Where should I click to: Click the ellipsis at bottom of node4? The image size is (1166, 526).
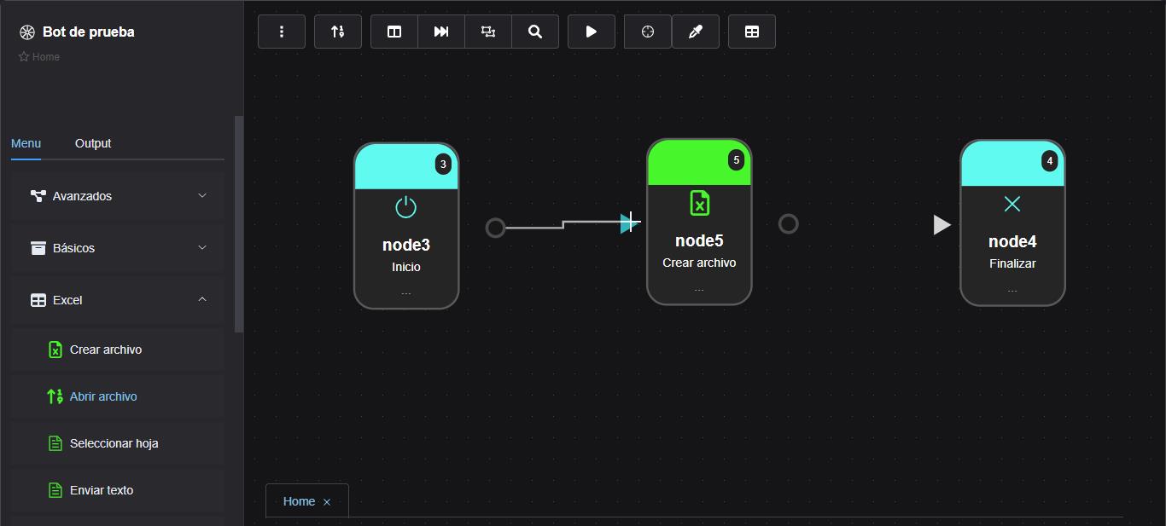pyautogui.click(x=1012, y=290)
